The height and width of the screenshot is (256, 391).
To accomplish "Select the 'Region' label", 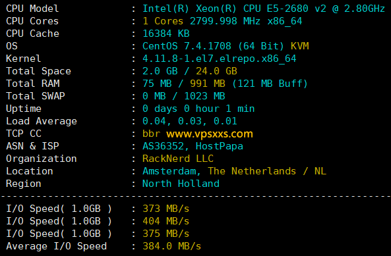I will (x=24, y=184).
